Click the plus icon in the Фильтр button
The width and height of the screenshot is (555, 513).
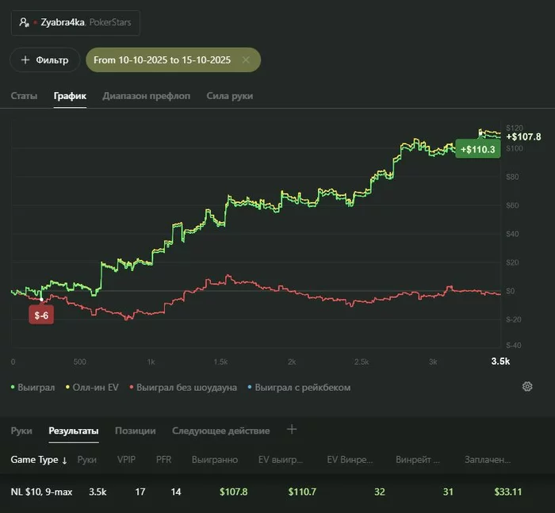25,59
